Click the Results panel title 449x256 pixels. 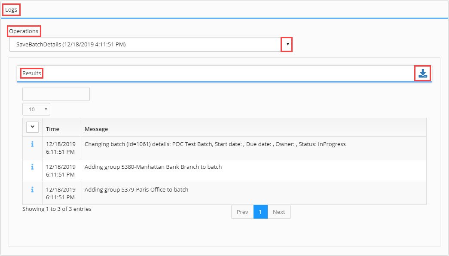click(x=32, y=73)
